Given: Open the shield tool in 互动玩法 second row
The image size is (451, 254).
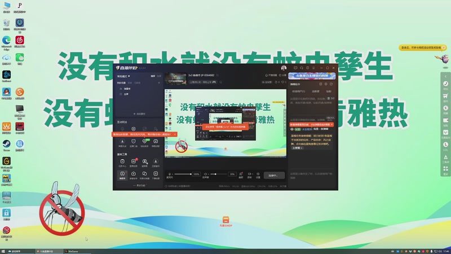Looking at the screenshot, I should tap(134, 143).
